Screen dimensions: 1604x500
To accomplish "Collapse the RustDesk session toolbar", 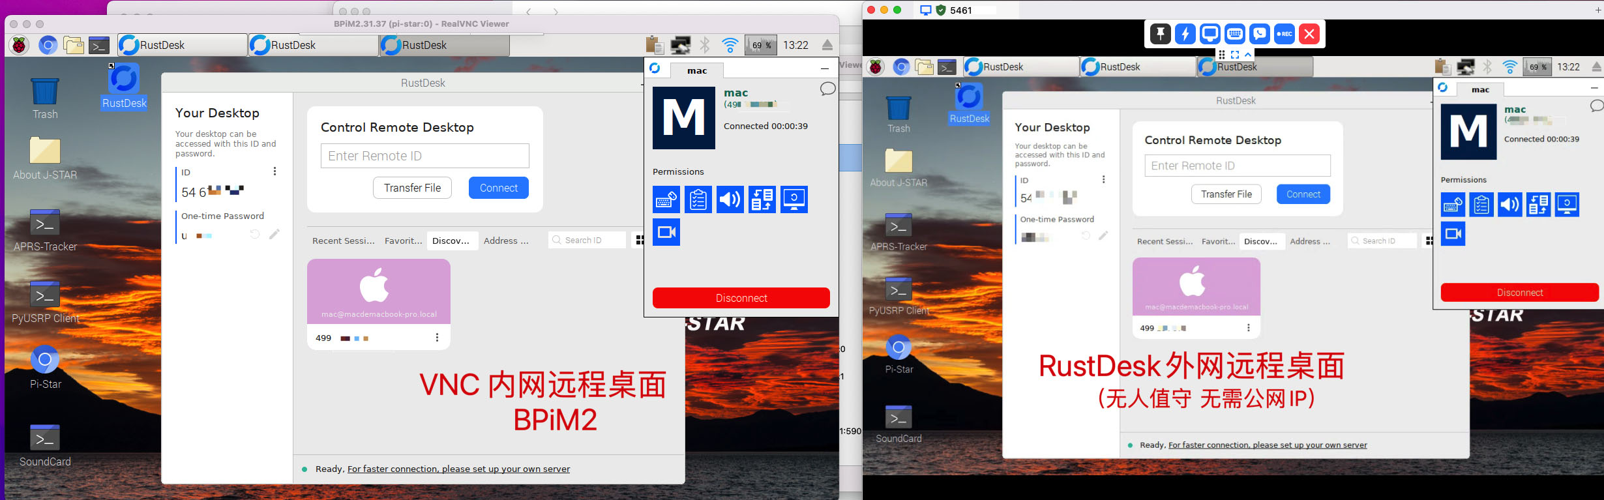I will point(1247,55).
